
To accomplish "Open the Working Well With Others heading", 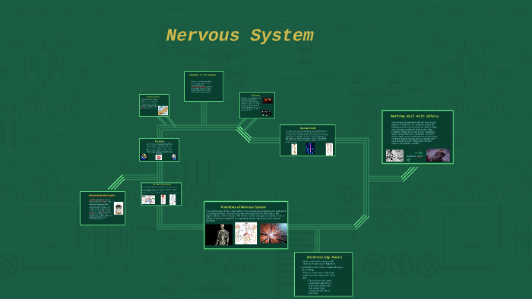I will [x=414, y=116].
